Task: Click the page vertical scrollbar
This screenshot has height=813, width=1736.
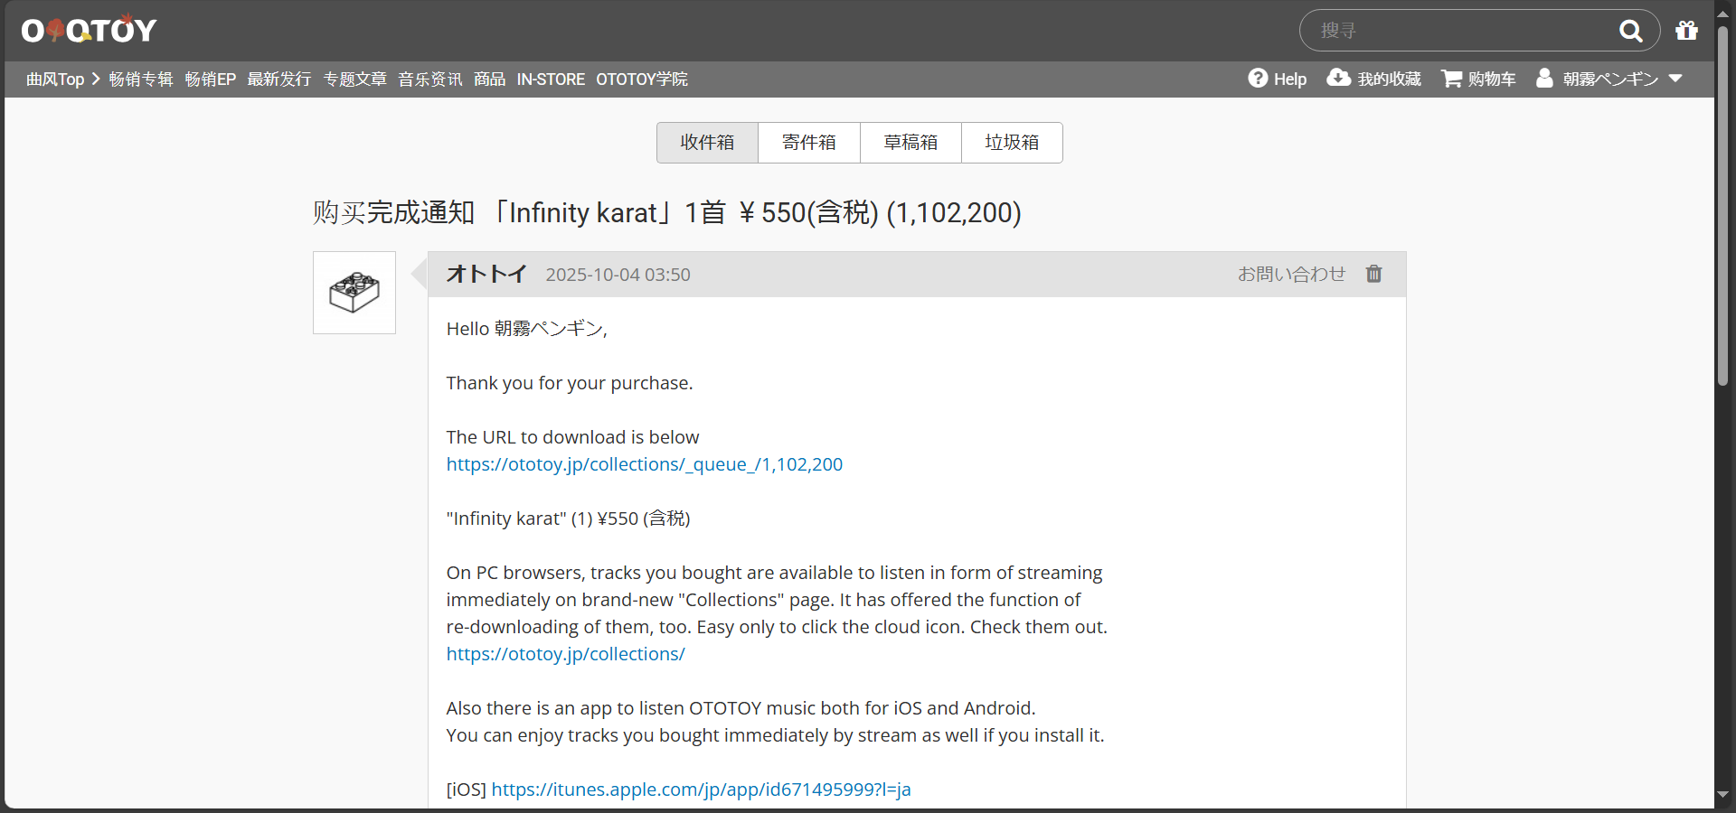Action: (x=1722, y=208)
